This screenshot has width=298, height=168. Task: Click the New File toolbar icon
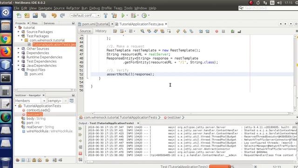(x=19, y=15)
